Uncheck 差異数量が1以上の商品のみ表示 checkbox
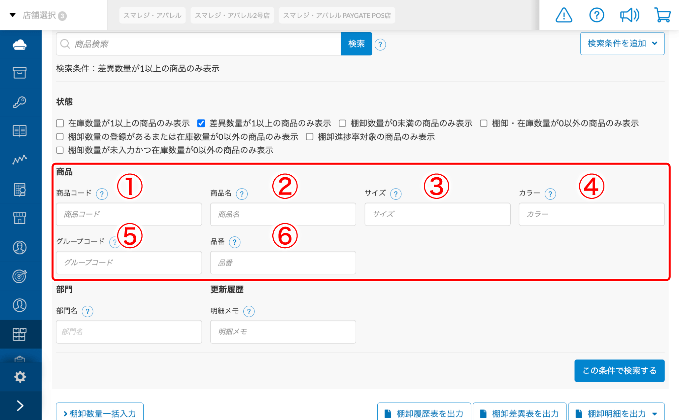This screenshot has width=679, height=420. [x=201, y=123]
